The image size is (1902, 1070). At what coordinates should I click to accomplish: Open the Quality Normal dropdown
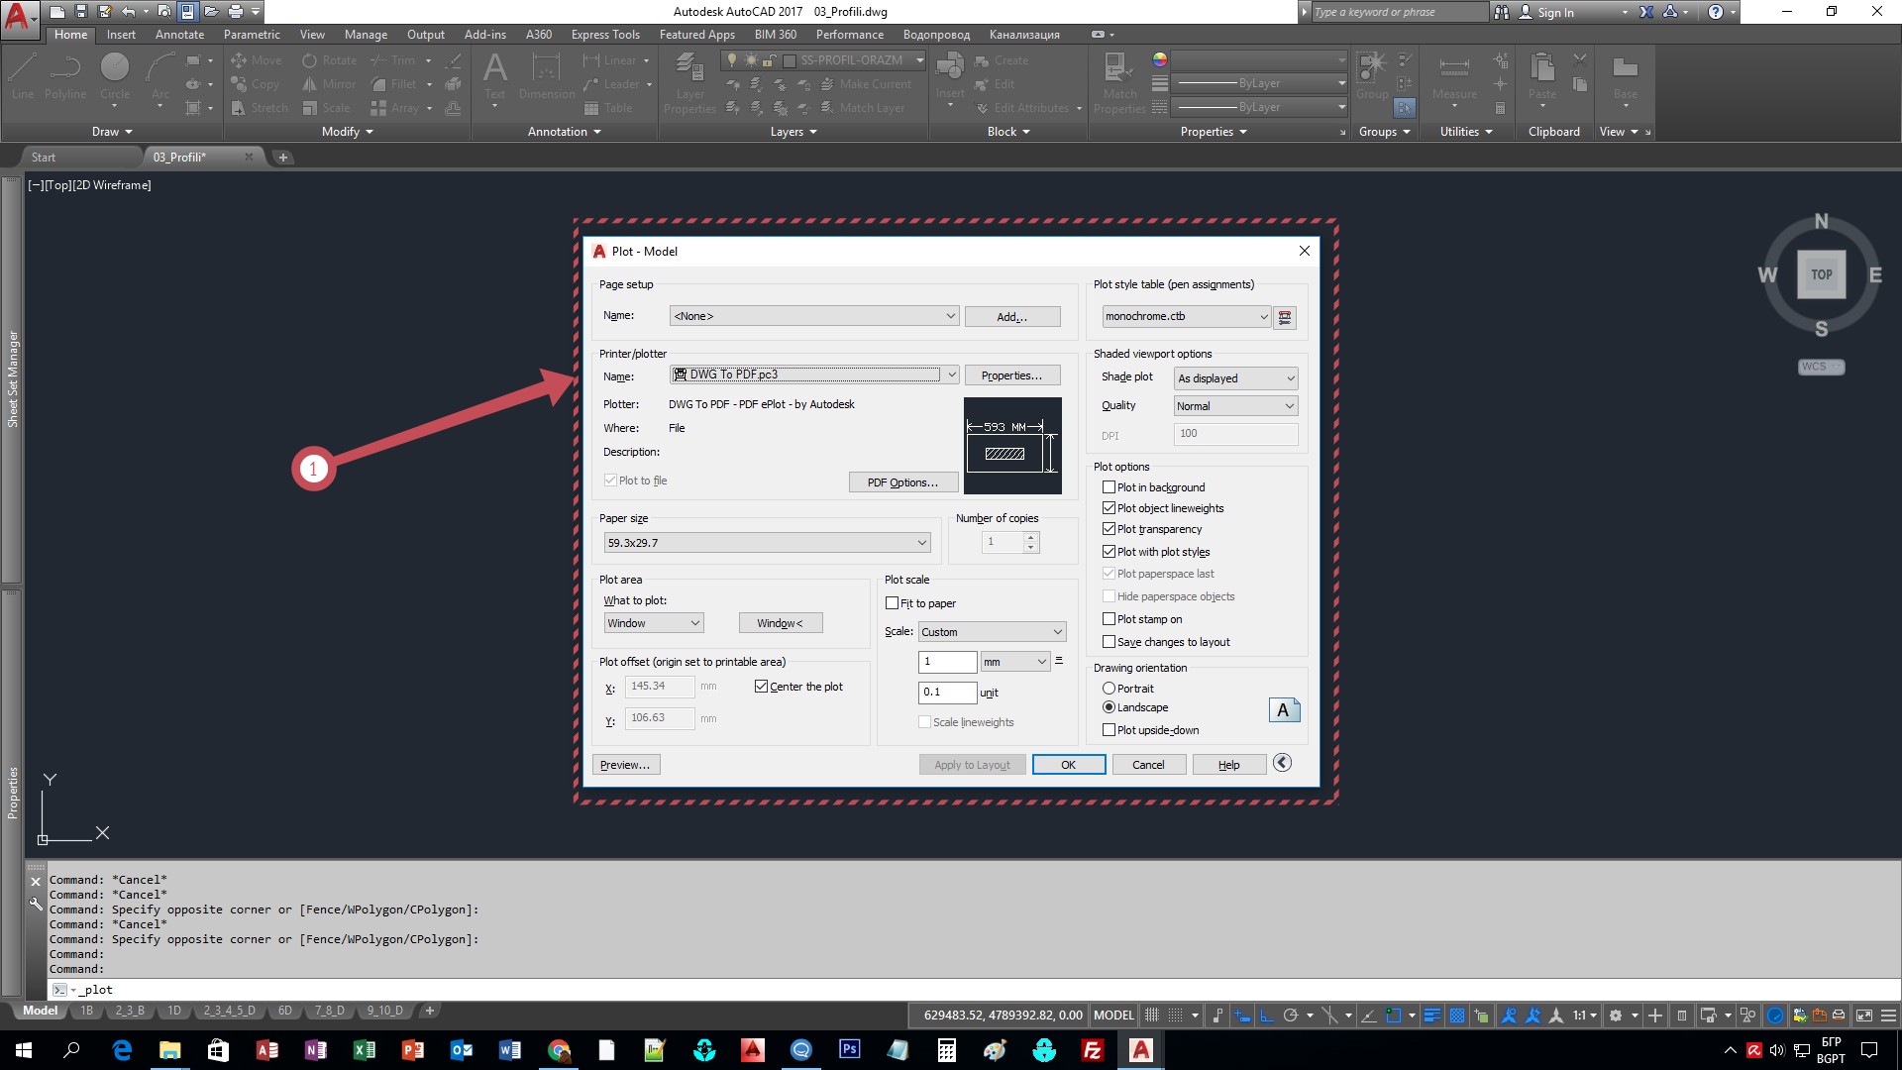click(x=1235, y=406)
